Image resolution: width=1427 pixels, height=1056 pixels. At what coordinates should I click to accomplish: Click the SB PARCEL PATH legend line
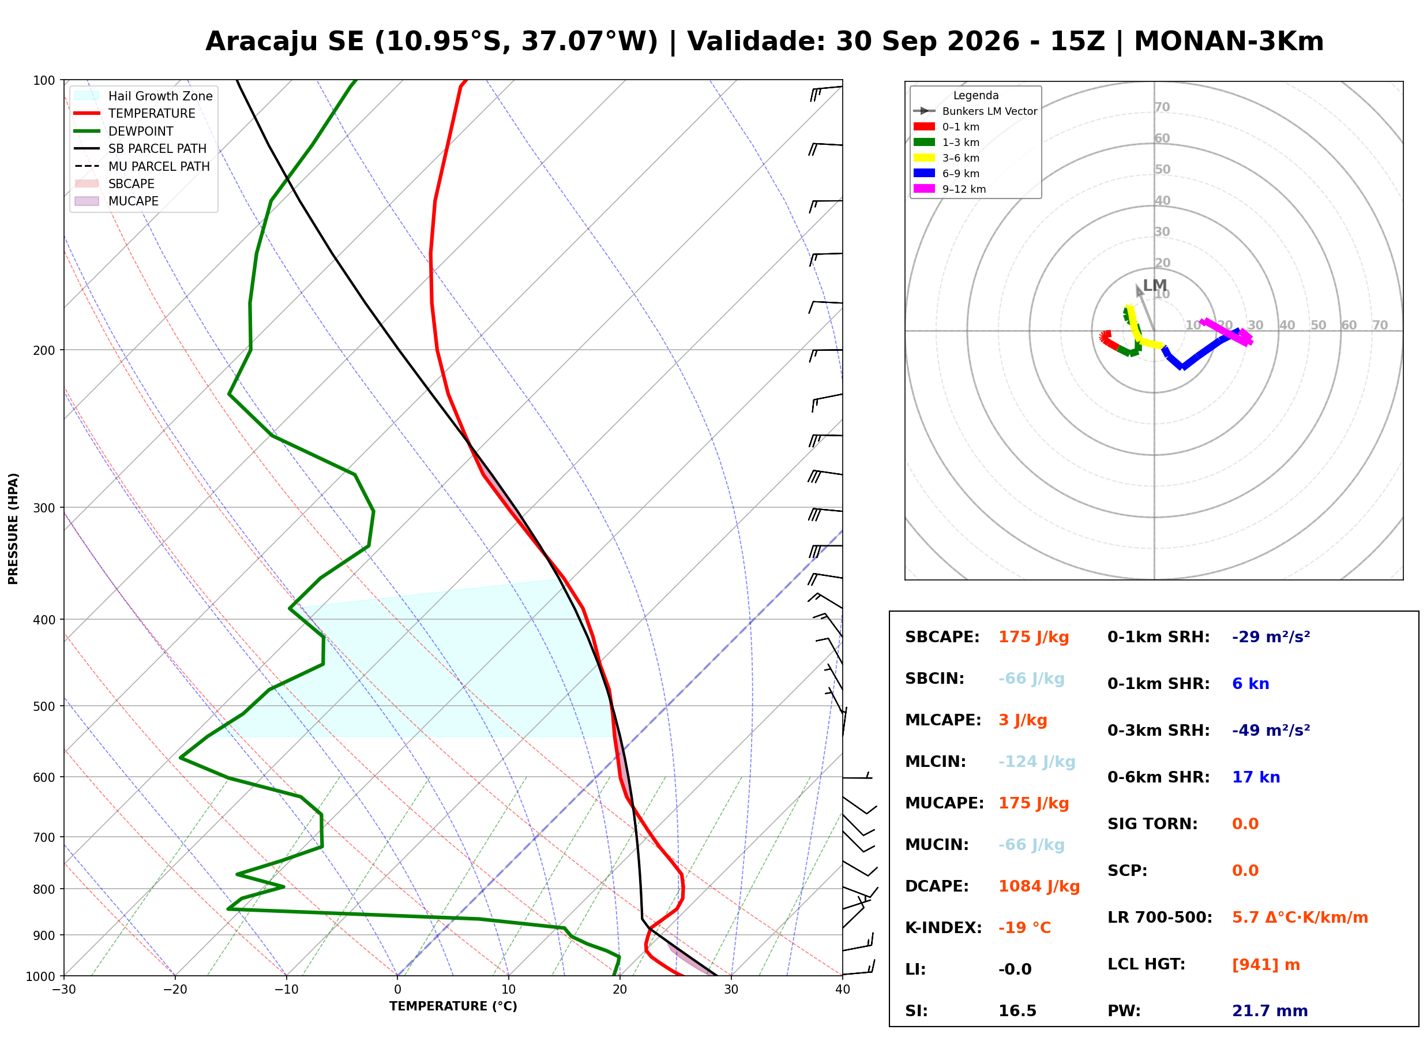(x=87, y=148)
